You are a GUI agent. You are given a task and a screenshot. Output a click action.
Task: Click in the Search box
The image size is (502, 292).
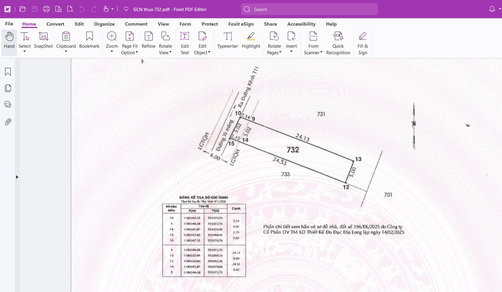309,9
